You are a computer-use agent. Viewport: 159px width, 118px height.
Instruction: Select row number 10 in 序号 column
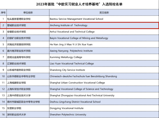coord(3,76)
